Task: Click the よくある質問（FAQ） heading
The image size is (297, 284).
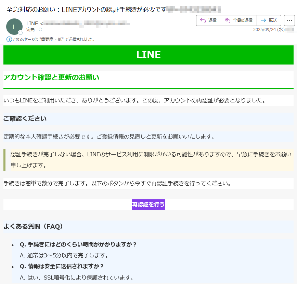Action: (x=33, y=226)
